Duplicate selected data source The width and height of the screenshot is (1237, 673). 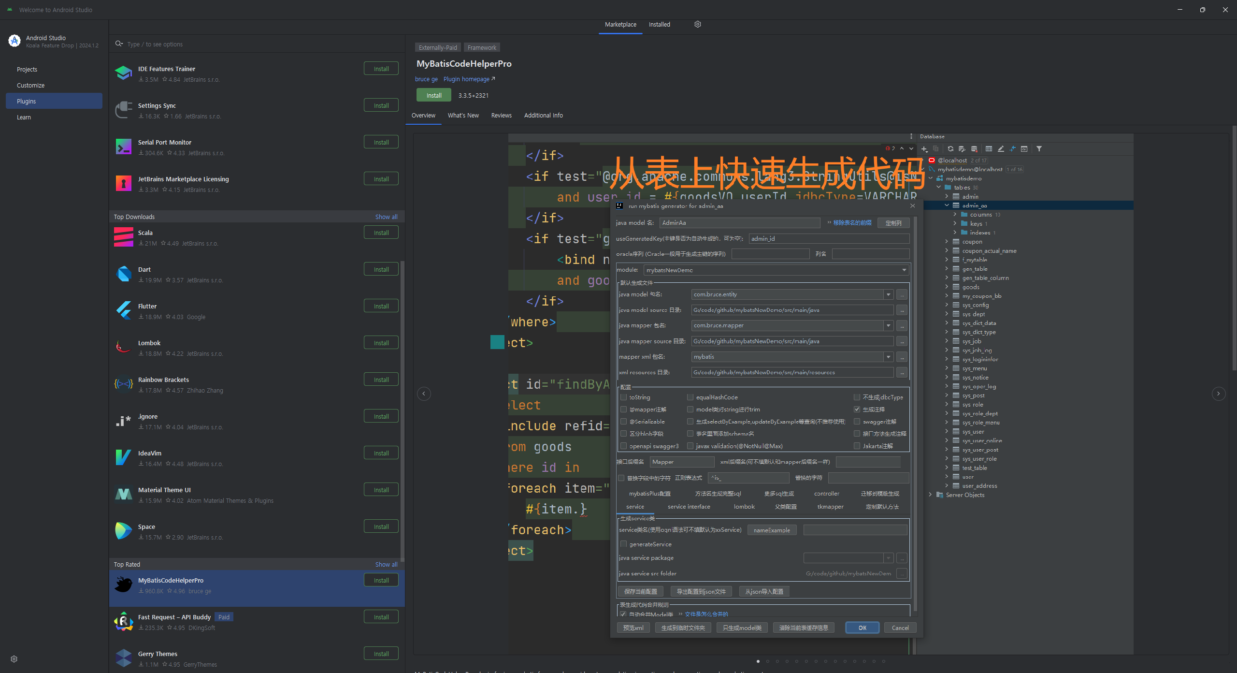tap(936, 149)
